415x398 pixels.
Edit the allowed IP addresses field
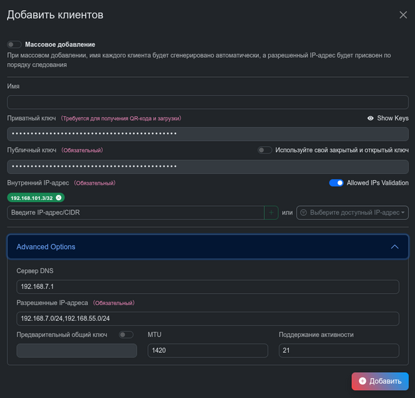coord(207,318)
